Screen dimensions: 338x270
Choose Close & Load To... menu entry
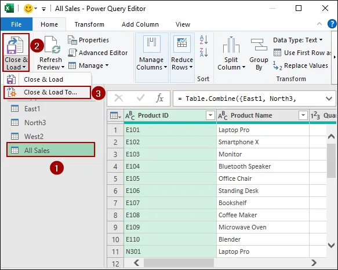(x=47, y=93)
